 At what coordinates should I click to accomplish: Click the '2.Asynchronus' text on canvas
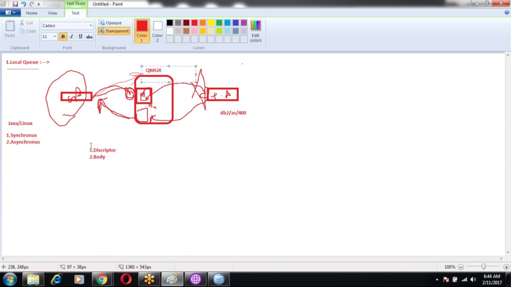click(23, 142)
